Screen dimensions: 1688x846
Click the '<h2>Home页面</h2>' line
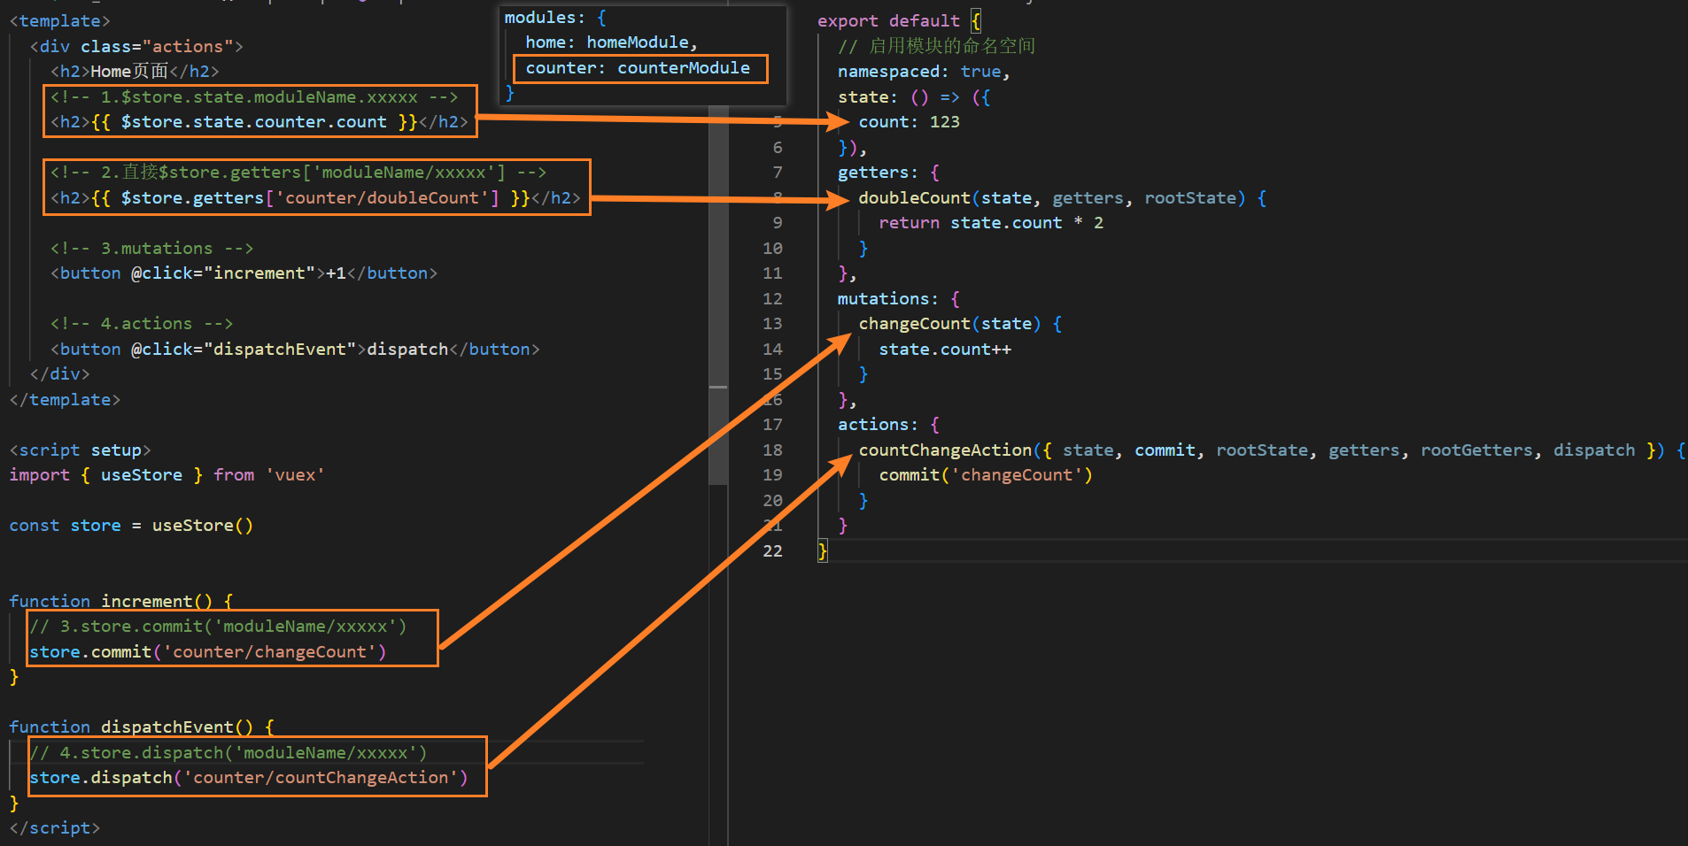[x=135, y=72]
